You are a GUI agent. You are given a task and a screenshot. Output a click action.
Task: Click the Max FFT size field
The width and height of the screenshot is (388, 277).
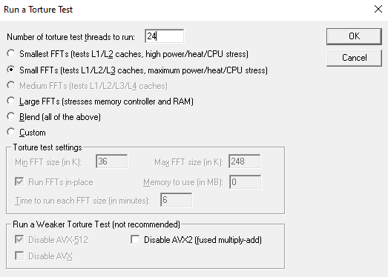[245, 161]
